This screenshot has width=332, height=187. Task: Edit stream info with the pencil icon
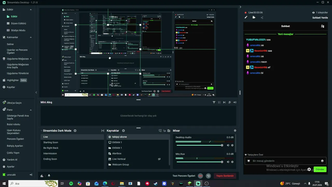pyautogui.click(x=246, y=17)
